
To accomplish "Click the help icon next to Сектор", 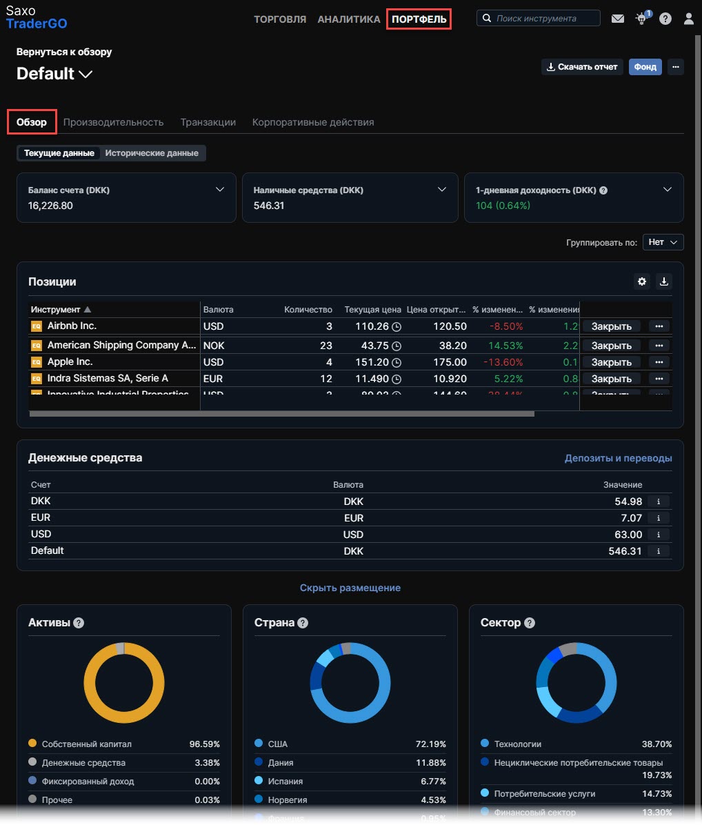I will [530, 623].
